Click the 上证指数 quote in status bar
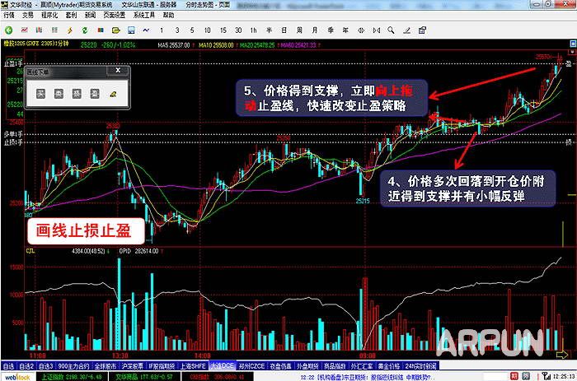This screenshot has width=577, height=381. click(72, 377)
